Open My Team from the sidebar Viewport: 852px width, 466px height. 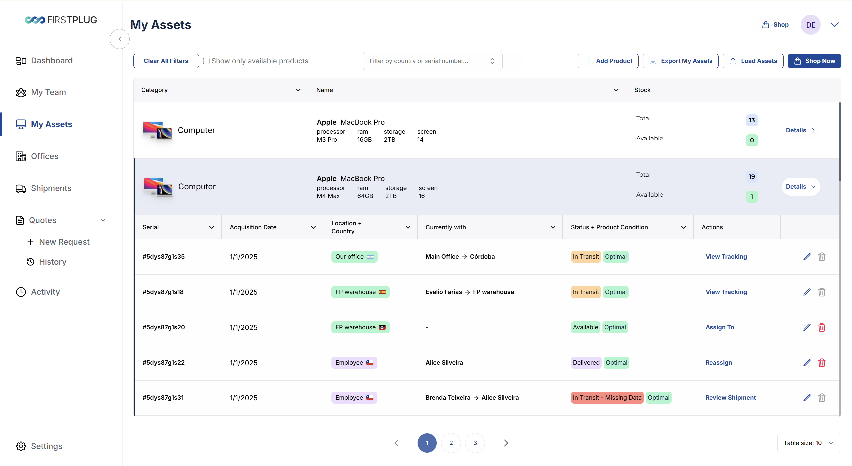coord(48,92)
